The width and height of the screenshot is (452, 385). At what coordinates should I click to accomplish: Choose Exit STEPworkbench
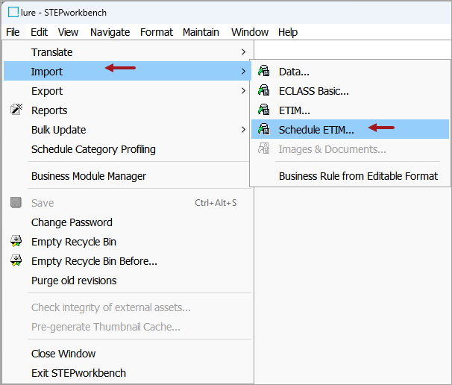(128, 373)
